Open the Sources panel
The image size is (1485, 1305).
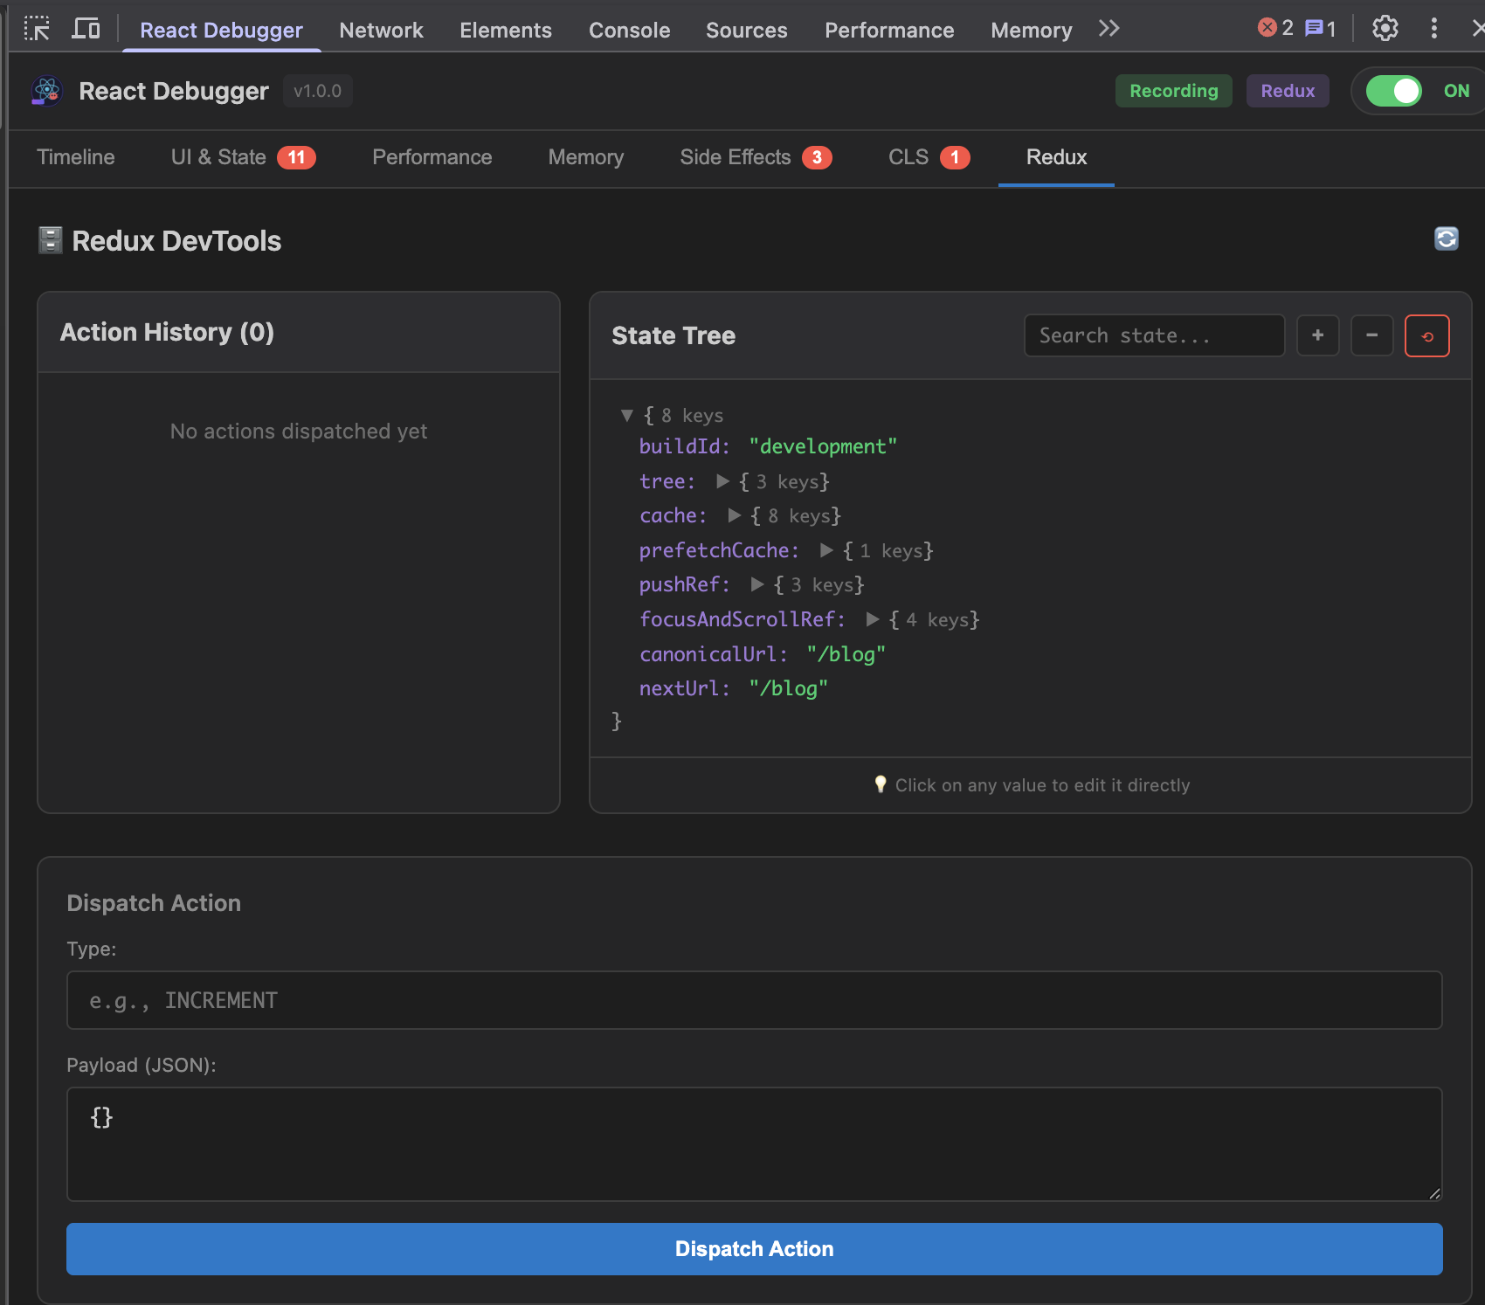[746, 30]
